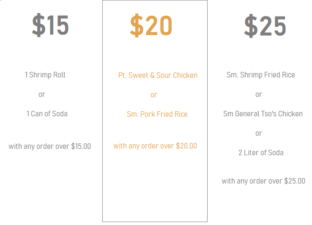Image resolution: width=312 pixels, height=225 pixels.
Task: Click the "with any order over $20.00" text
Action: pyautogui.click(x=155, y=146)
